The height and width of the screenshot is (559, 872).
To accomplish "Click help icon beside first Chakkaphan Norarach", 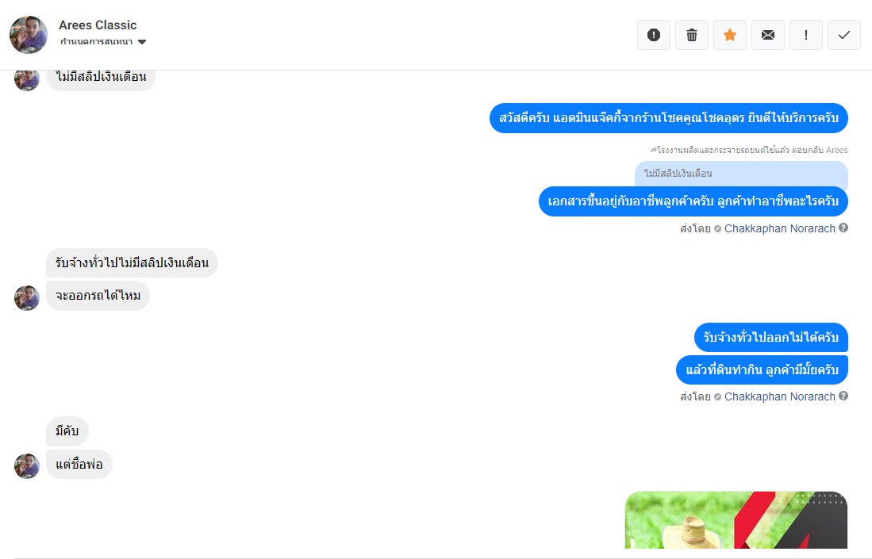I will 843,228.
